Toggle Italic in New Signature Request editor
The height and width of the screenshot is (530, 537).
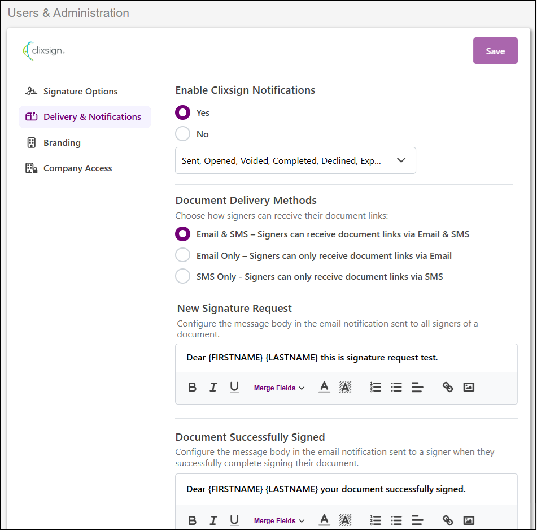coord(213,387)
